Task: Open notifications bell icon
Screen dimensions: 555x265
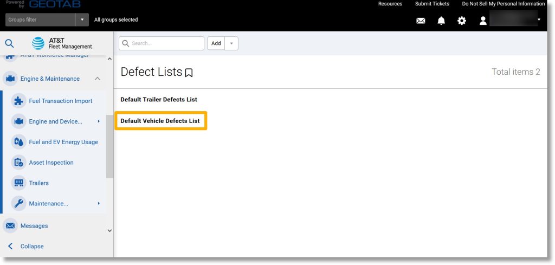Action: 441,21
